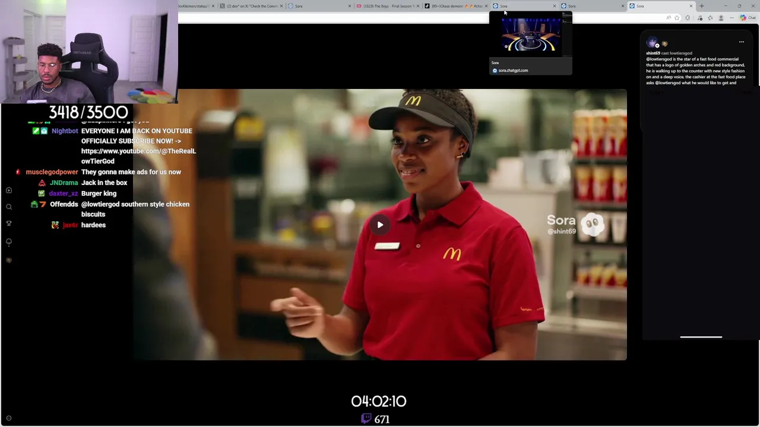The height and width of the screenshot is (427, 760).
Task: Click the browser extensions icon
Action: click(x=688, y=18)
